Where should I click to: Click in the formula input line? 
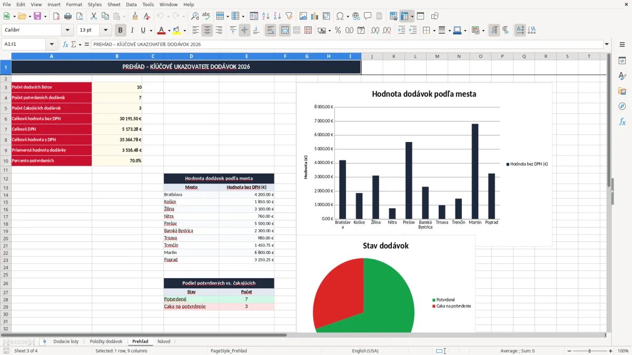click(x=347, y=45)
